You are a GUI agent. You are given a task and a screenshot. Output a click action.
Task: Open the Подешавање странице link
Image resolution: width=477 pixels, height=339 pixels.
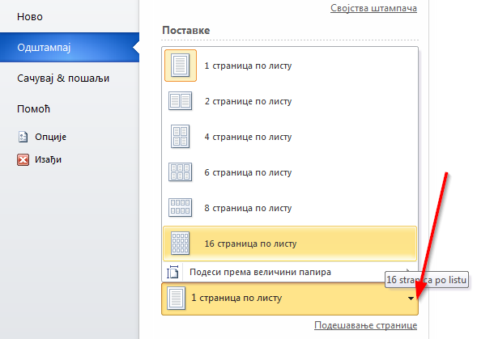(366, 325)
